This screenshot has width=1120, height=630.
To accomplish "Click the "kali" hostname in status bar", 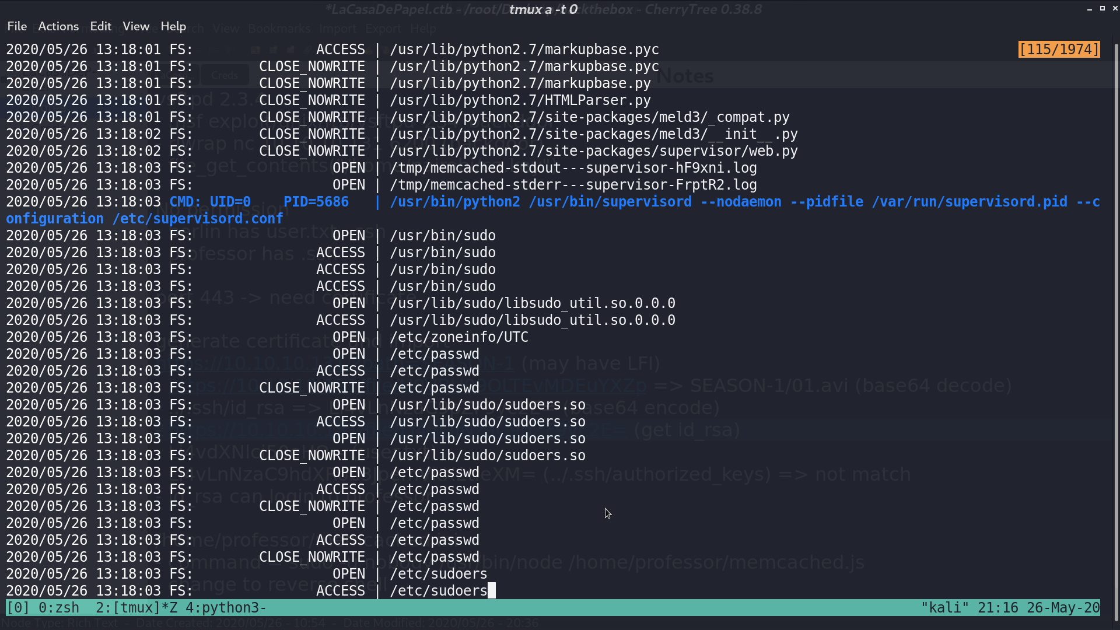I will 945,608.
